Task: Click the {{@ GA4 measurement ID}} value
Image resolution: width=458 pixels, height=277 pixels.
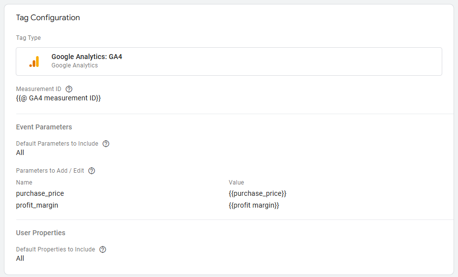Action: point(58,98)
